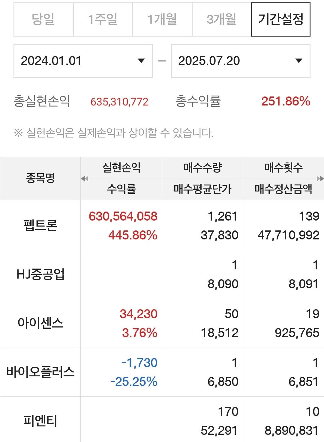This screenshot has height=442, width=324.
Task: Switch to the 1주일 period tab
Action: [x=103, y=19]
